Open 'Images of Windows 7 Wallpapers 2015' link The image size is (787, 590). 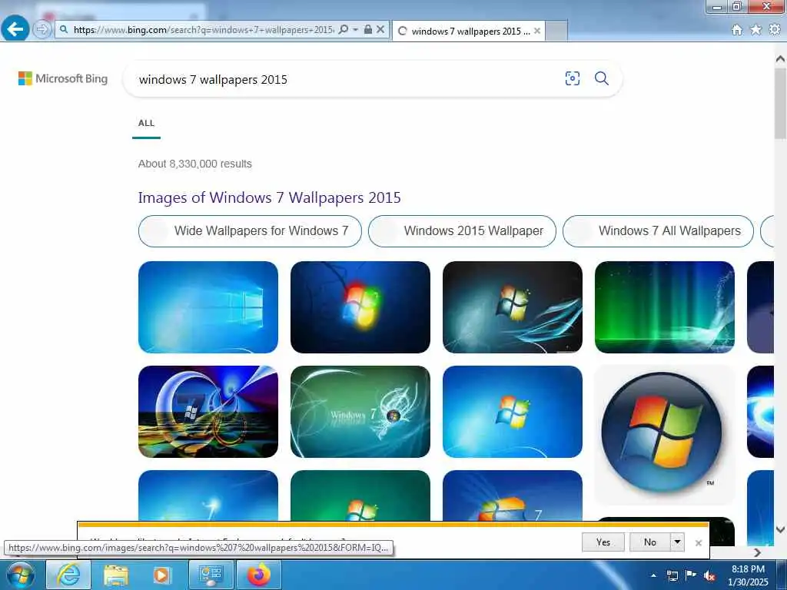270,197
